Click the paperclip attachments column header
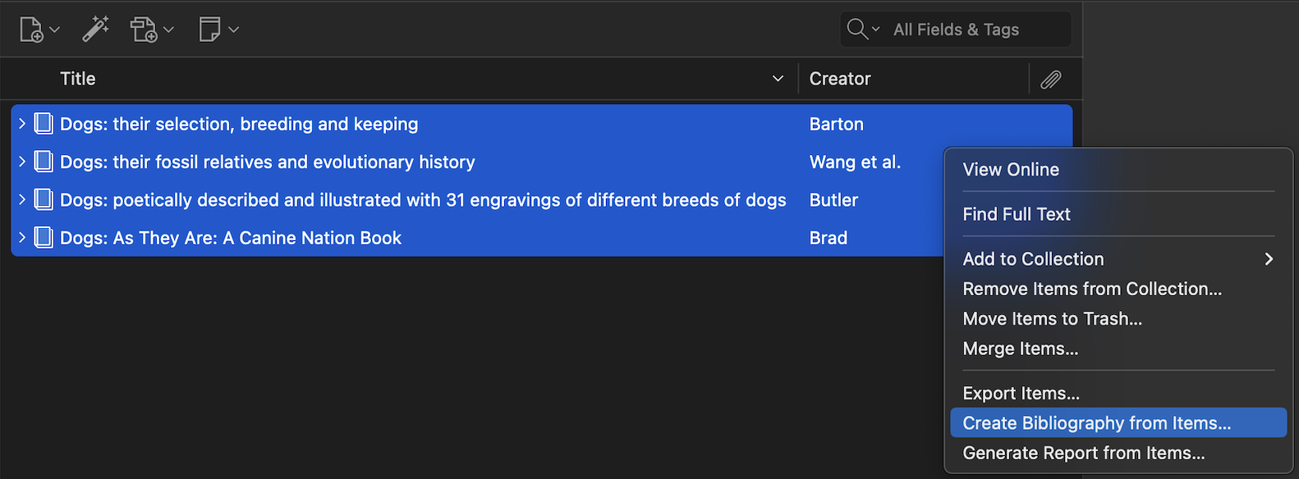The height and width of the screenshot is (479, 1299). [1051, 80]
